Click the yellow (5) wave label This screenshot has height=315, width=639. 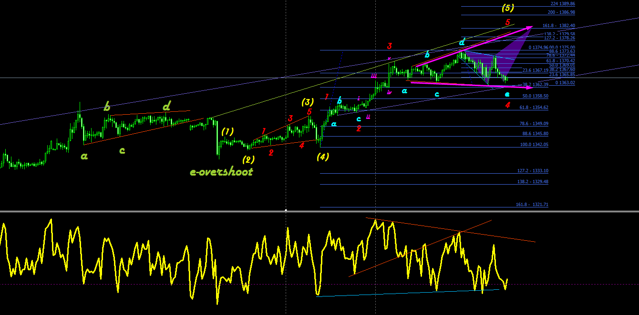(x=508, y=8)
